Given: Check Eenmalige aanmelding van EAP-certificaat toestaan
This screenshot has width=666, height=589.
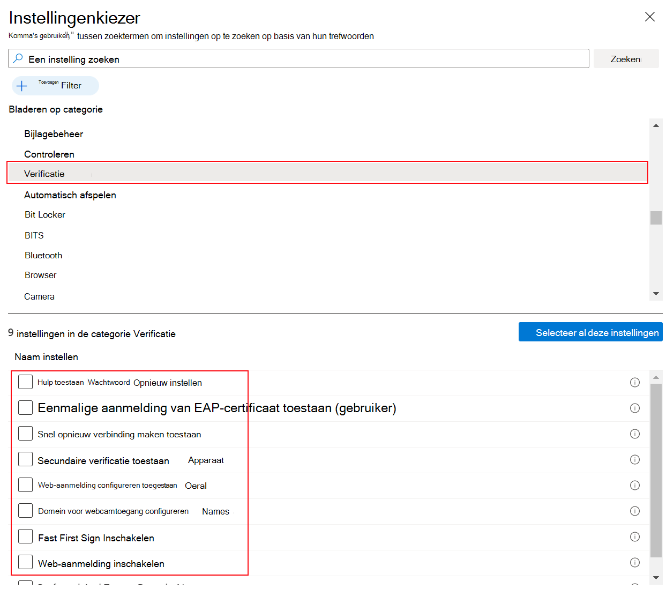Looking at the screenshot, I should coord(25,407).
